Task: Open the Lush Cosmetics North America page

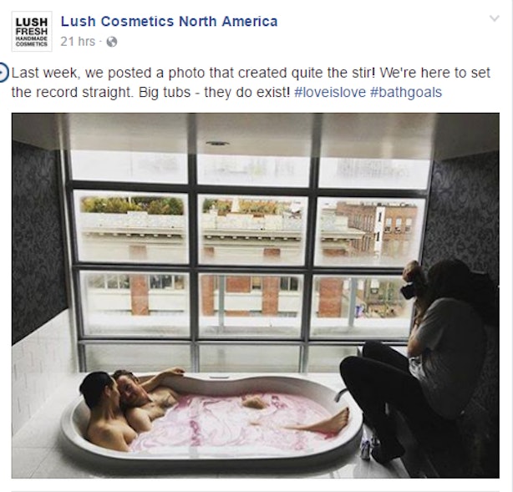Action: click(x=169, y=21)
